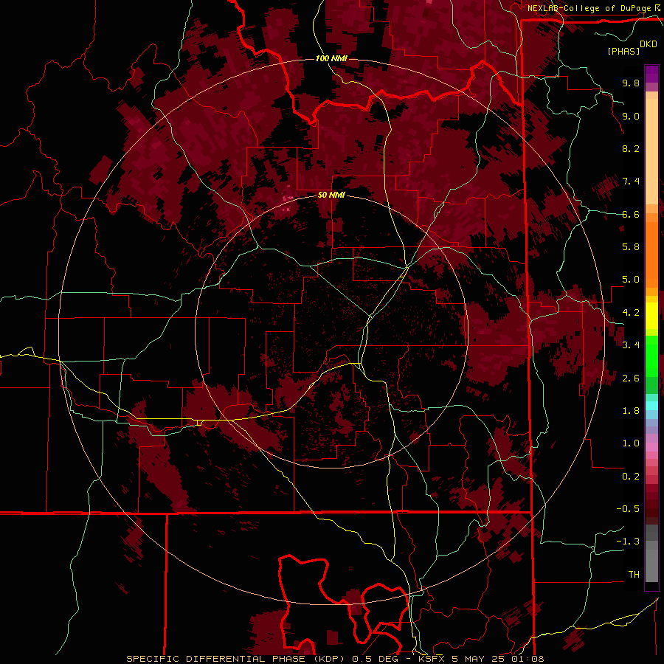The width and height of the screenshot is (664, 664).
Task: Click the 9.0 scale value
Action: pos(631,116)
